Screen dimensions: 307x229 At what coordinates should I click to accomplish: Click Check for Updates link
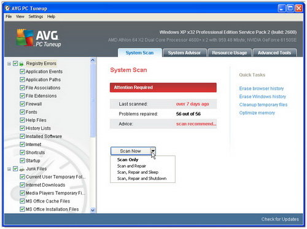[280, 219]
